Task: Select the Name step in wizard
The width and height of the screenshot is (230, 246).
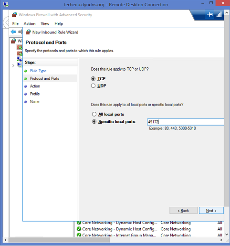Action: coord(35,102)
